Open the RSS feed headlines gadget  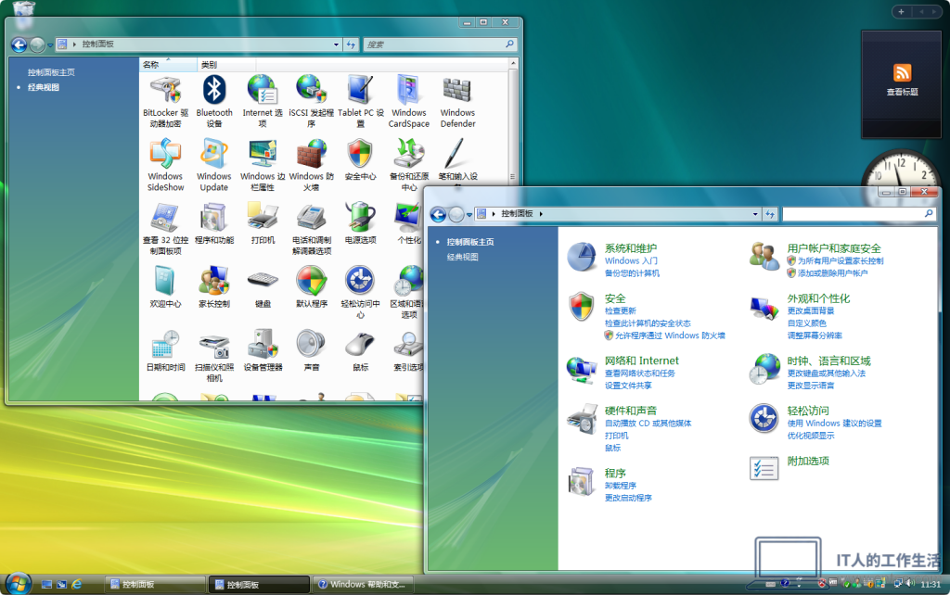point(902,83)
